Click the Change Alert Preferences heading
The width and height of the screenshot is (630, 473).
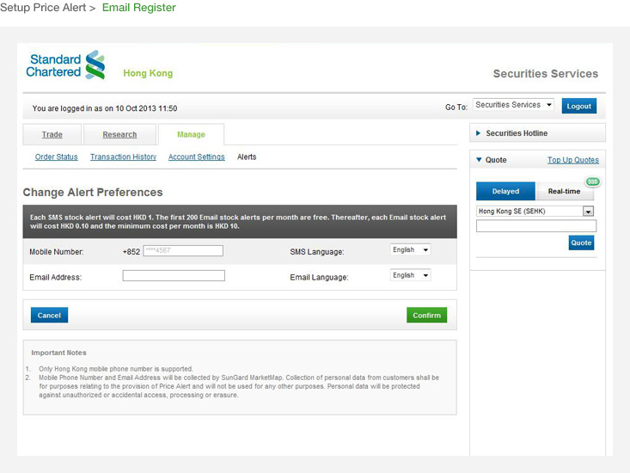point(93,192)
